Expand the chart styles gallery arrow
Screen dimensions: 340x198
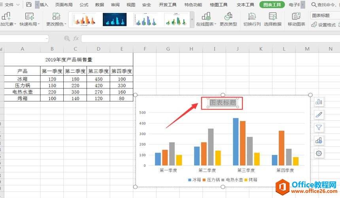click(x=192, y=20)
